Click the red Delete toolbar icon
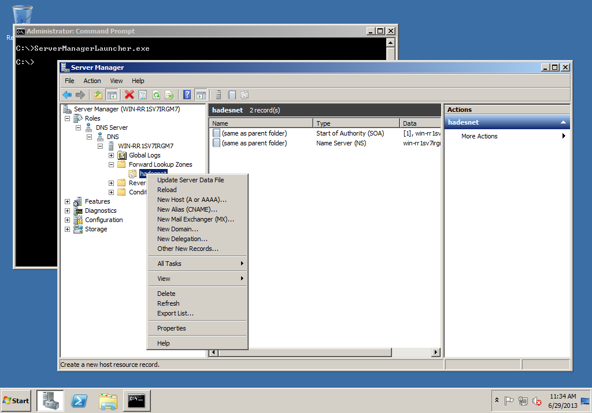Viewport: 592px width, 413px height. [129, 95]
